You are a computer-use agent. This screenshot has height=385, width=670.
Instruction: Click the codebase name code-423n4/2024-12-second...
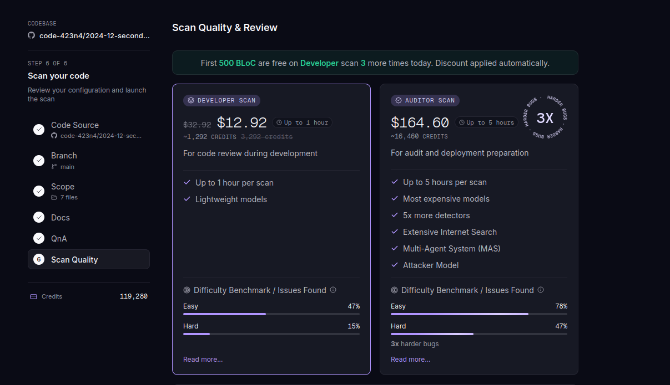pyautogui.click(x=94, y=35)
